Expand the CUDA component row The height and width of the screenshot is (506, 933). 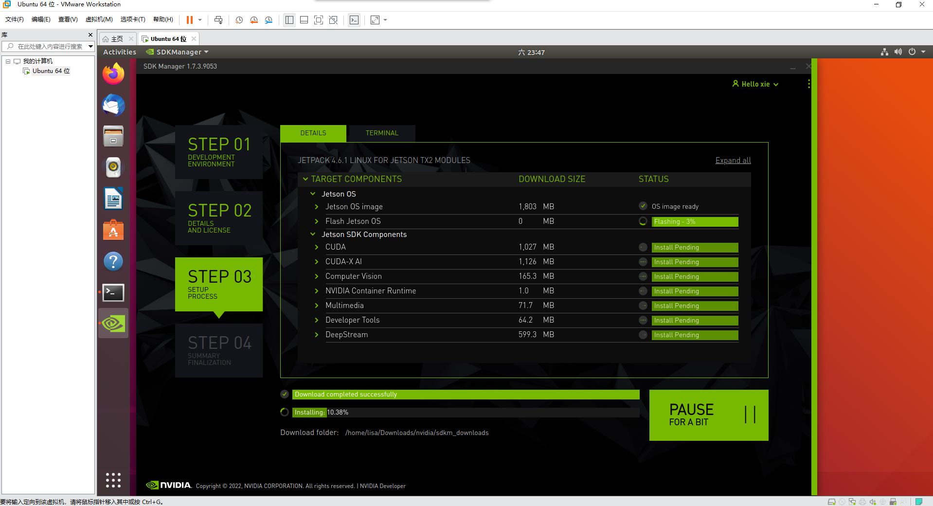click(x=316, y=247)
